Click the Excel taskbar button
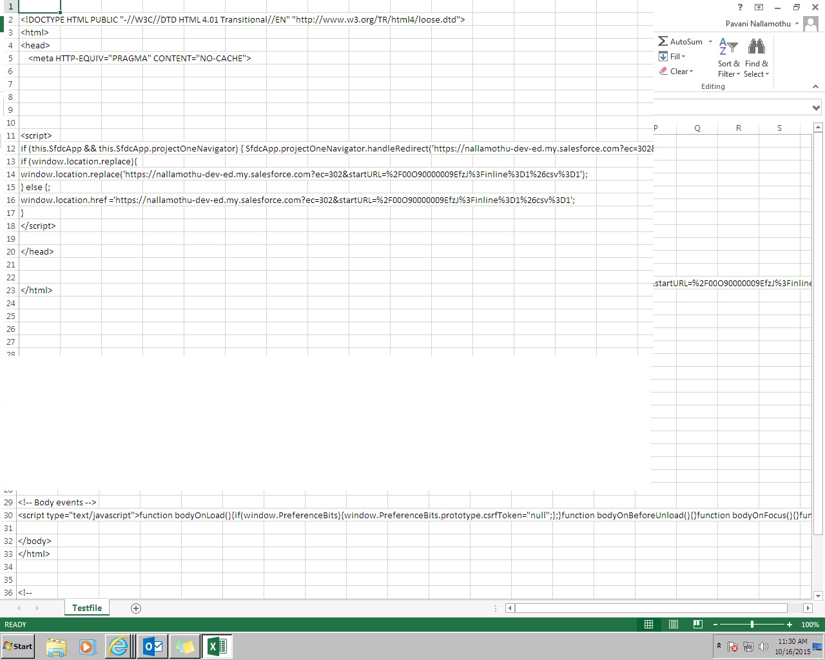This screenshot has width=825, height=660. [x=217, y=646]
